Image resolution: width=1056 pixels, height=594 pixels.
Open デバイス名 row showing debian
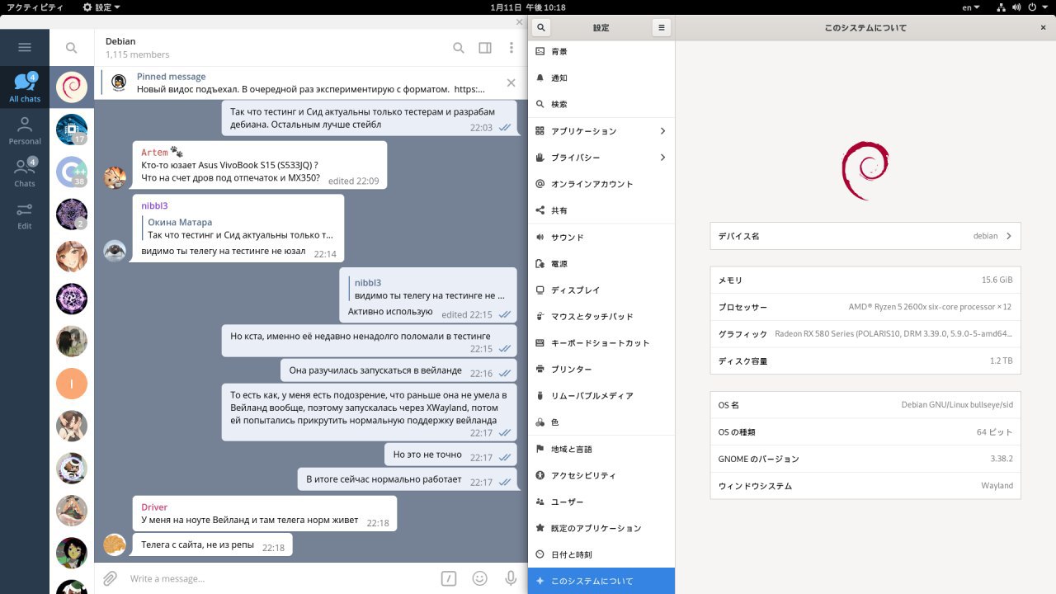click(865, 236)
